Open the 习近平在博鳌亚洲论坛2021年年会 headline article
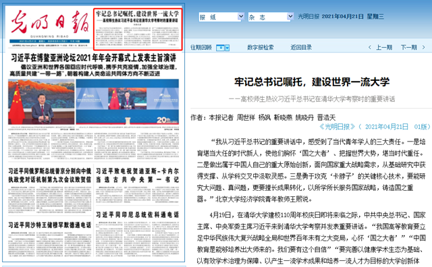 (93, 57)
